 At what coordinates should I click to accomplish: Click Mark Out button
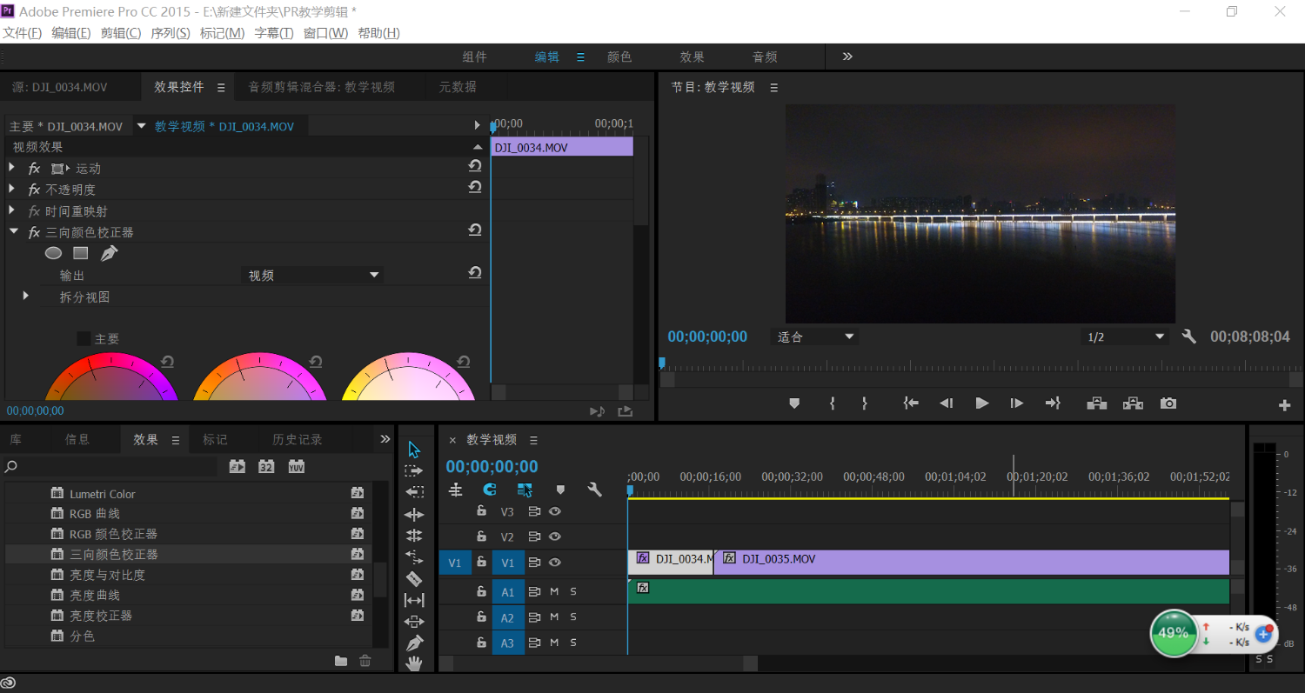(x=864, y=403)
